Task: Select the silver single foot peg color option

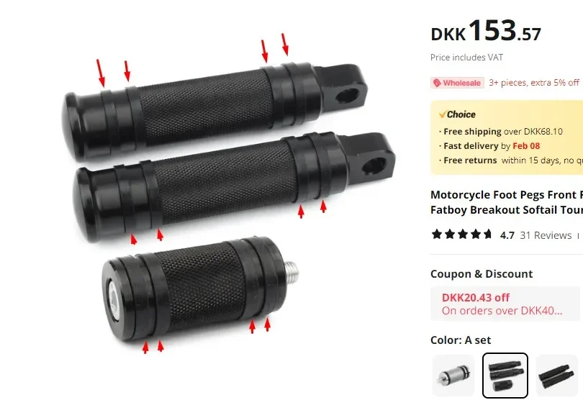Action: click(x=453, y=375)
